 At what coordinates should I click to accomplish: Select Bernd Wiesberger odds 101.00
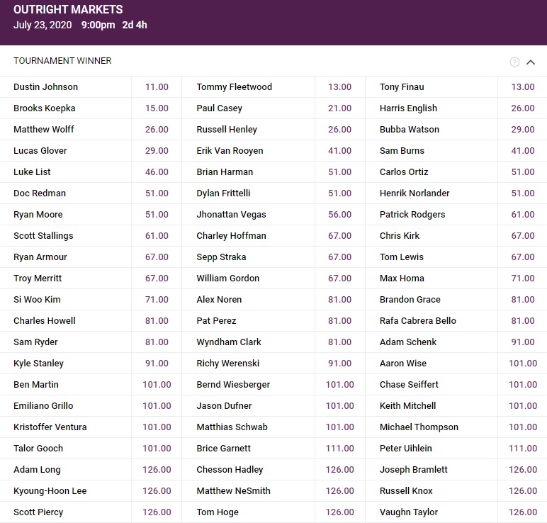340,385
